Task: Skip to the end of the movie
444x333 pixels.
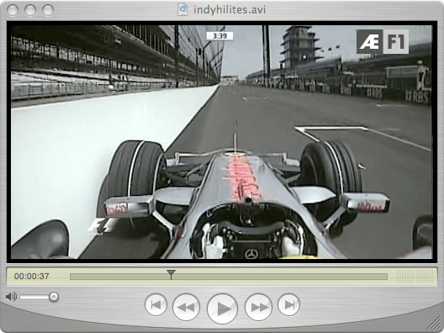Action: click(x=288, y=304)
